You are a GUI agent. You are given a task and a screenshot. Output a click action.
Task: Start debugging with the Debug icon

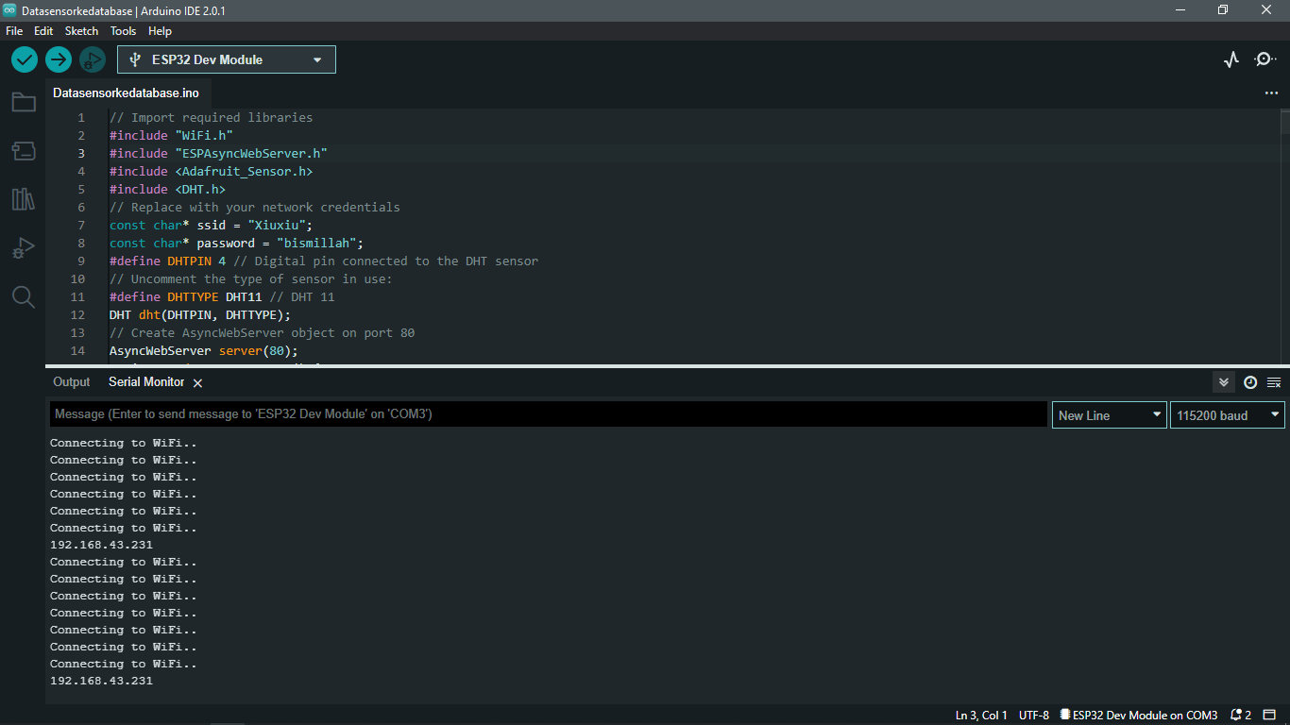click(x=92, y=59)
